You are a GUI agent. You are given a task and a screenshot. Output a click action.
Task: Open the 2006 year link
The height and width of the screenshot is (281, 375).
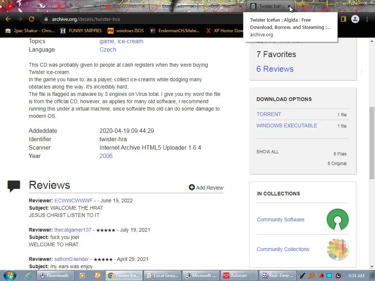(106, 156)
